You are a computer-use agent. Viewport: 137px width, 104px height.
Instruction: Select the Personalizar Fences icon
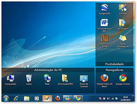click(104, 41)
